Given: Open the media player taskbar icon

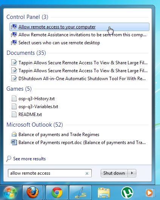Looking at the screenshot, I should click(x=150, y=193).
